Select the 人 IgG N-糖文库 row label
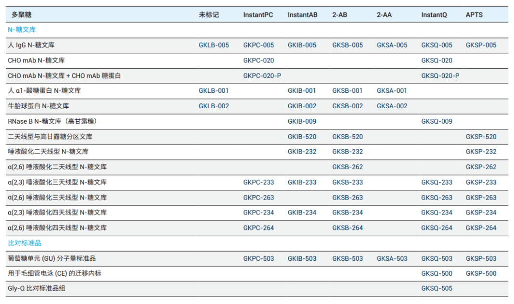Screen dimensions: 514x304 click(31, 45)
